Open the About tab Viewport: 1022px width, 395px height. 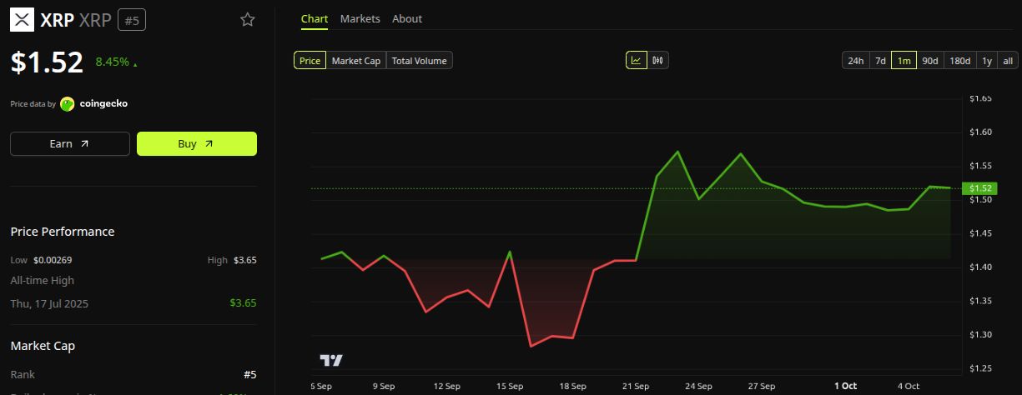(407, 18)
